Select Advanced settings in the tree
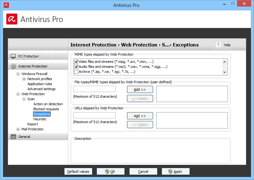This screenshot has width=254, height=180. (41, 89)
